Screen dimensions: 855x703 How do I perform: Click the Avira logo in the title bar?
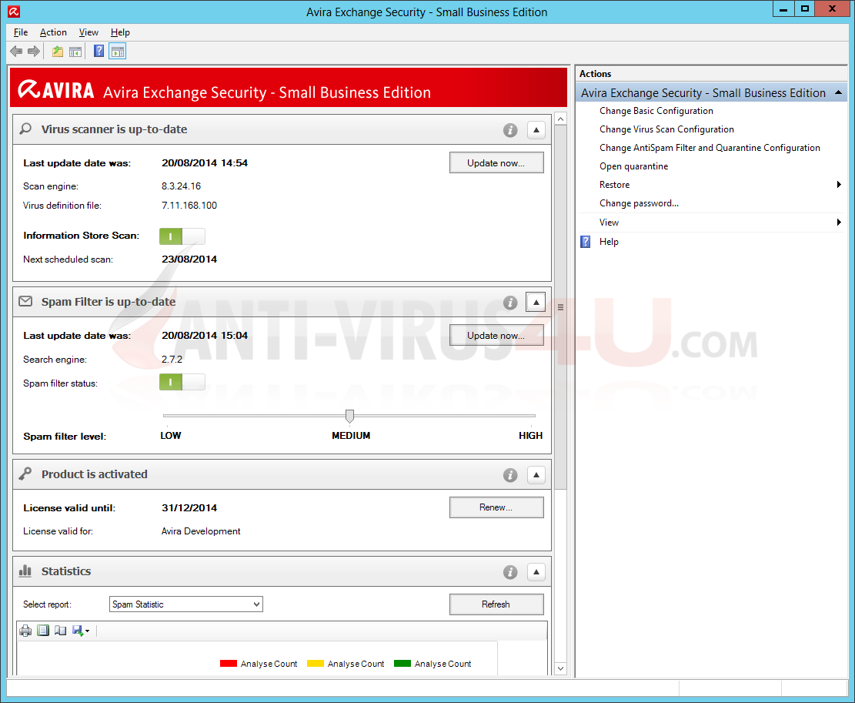[14, 11]
